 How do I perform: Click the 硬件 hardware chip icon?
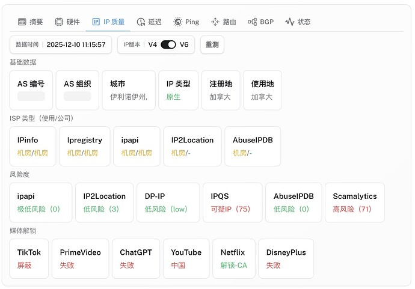(59, 22)
